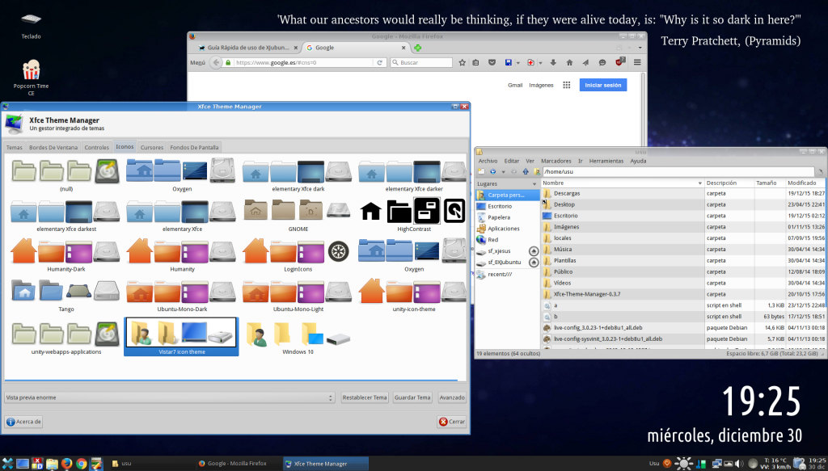This screenshot has width=828, height=471.
Task: Click the paper plane share icon in Firefox
Action: click(585, 62)
